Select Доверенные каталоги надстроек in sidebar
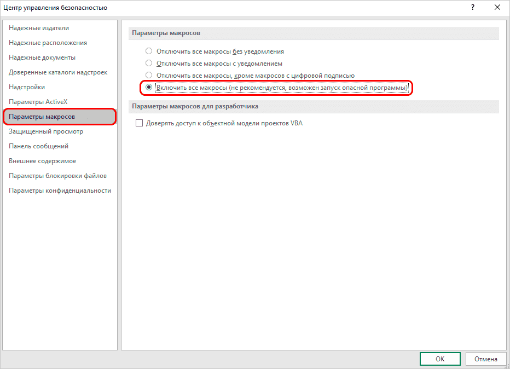The image size is (510, 369). coord(58,72)
